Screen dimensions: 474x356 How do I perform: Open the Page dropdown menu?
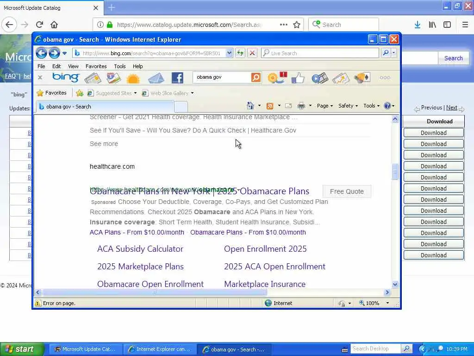324,106
